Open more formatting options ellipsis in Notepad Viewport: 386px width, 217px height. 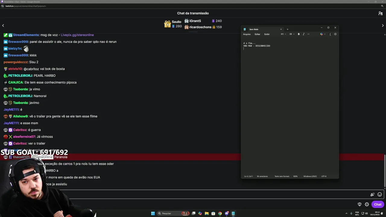pos(308,34)
